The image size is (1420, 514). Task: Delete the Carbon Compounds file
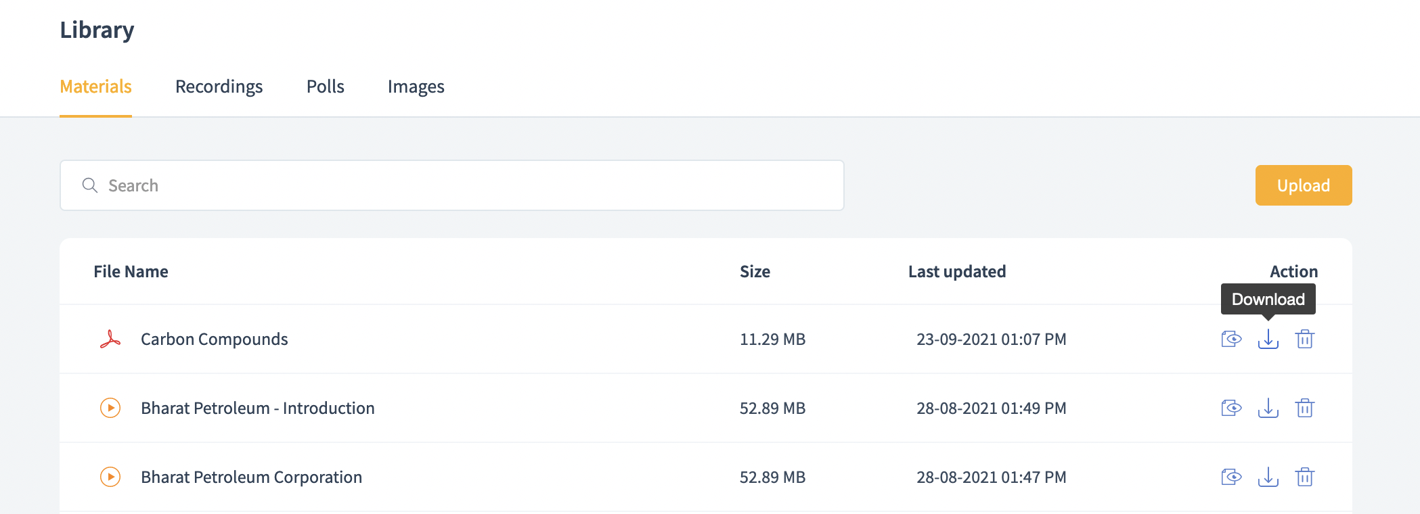tap(1304, 339)
